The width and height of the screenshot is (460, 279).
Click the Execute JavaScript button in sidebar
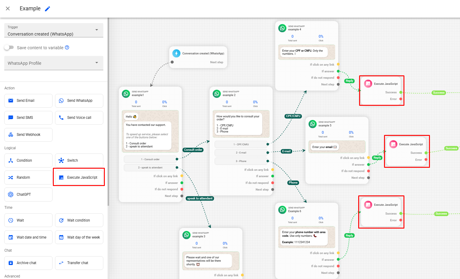tap(79, 177)
